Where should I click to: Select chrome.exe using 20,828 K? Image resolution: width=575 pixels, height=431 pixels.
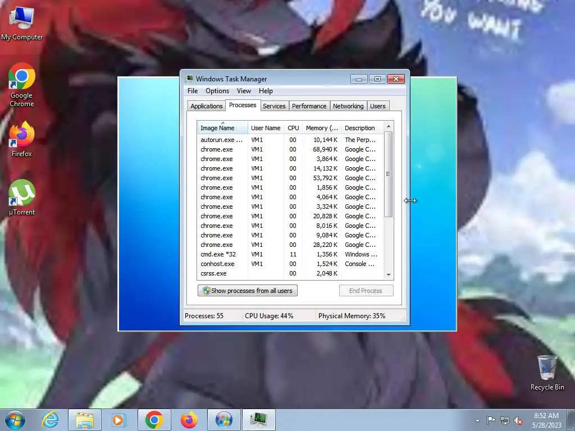(290, 216)
